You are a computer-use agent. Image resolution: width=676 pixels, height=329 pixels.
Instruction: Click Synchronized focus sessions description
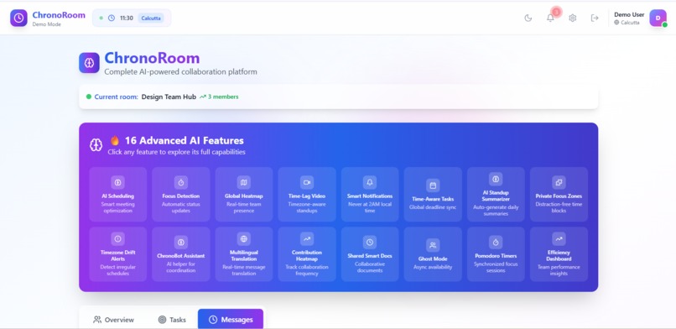tap(496, 268)
